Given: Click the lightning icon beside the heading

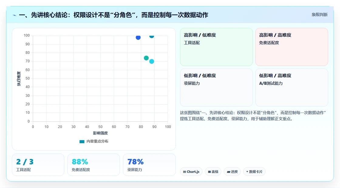Looking at the screenshot, I should tap(15, 15).
